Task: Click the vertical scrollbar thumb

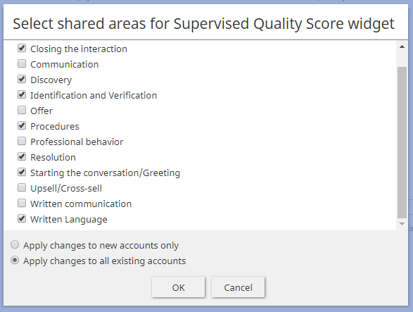Action: [402, 142]
